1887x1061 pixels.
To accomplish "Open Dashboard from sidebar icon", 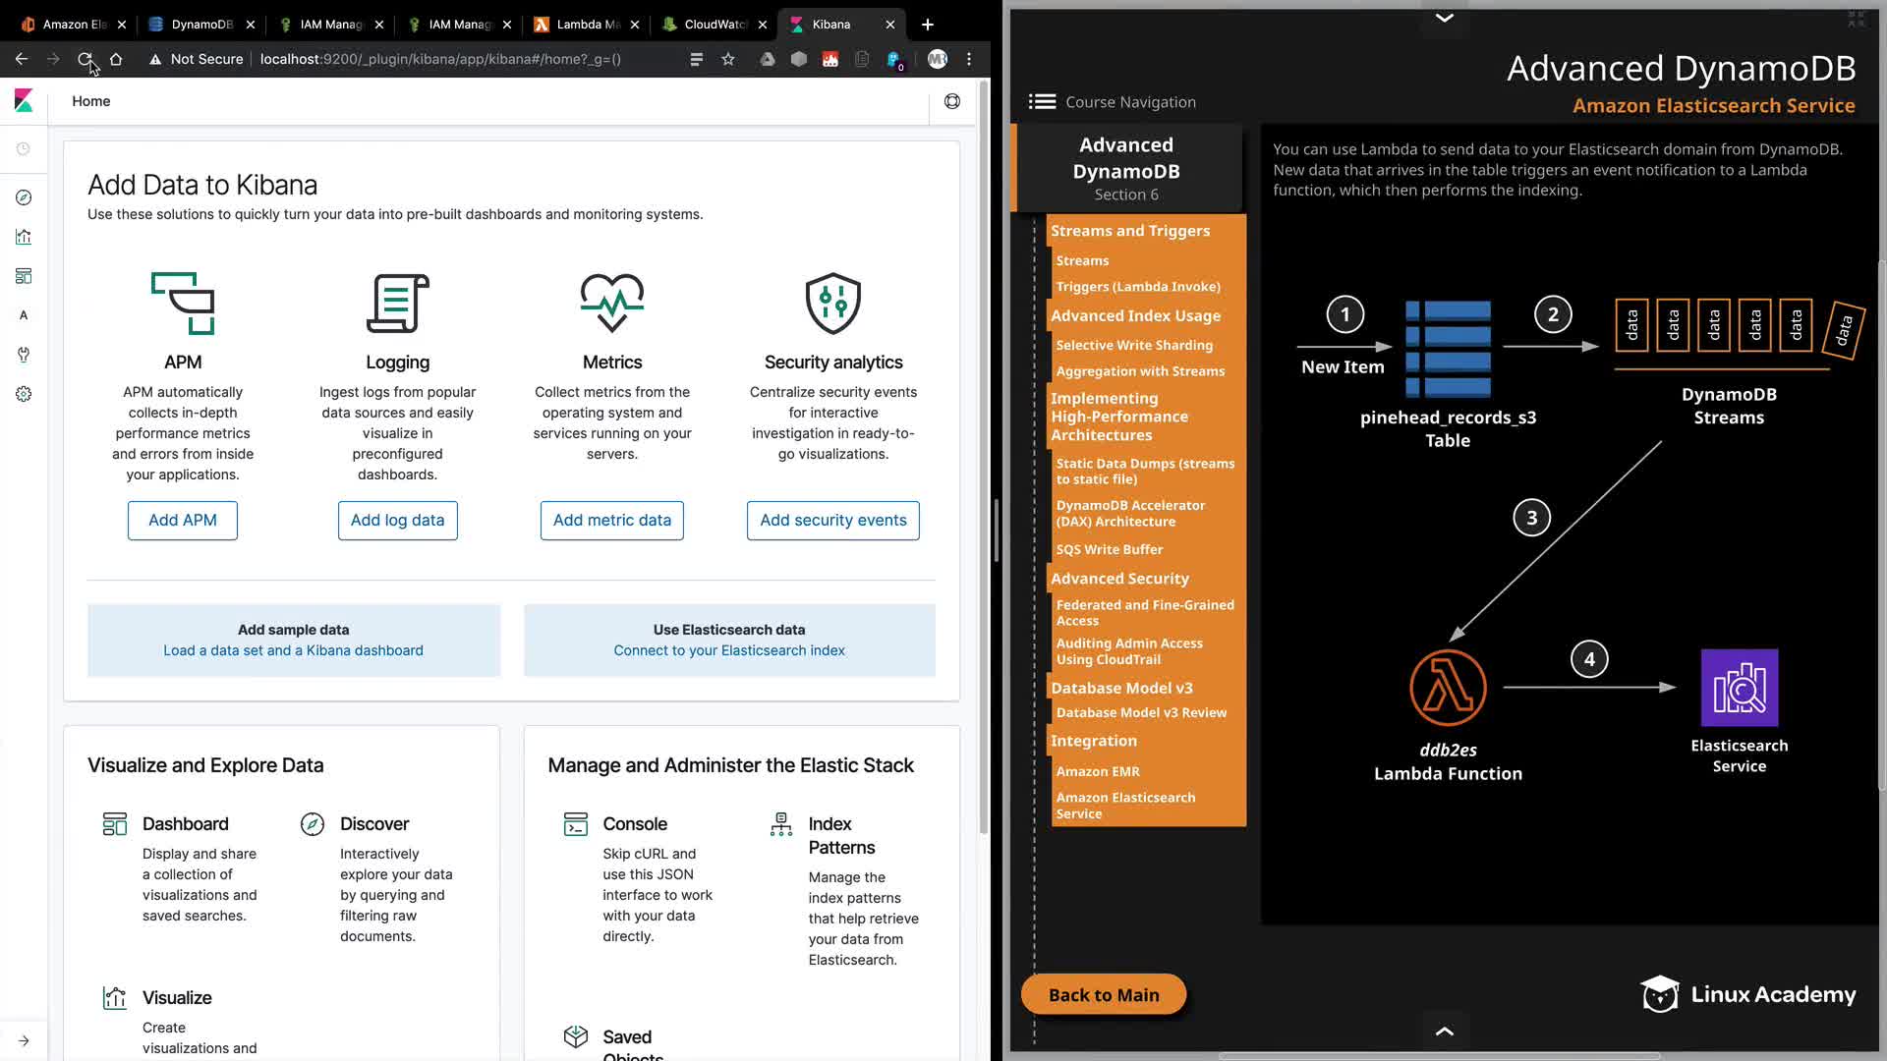I will click(24, 276).
